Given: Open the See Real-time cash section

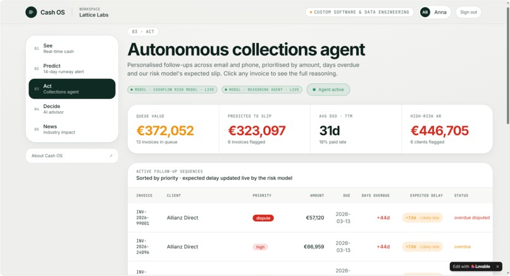Looking at the screenshot, I should (72, 49).
